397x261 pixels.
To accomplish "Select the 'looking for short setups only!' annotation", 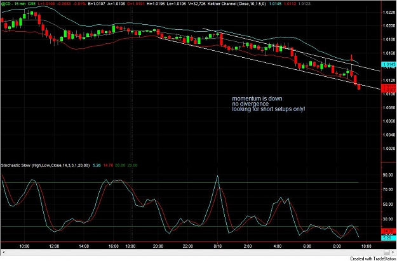I will pos(269,109).
